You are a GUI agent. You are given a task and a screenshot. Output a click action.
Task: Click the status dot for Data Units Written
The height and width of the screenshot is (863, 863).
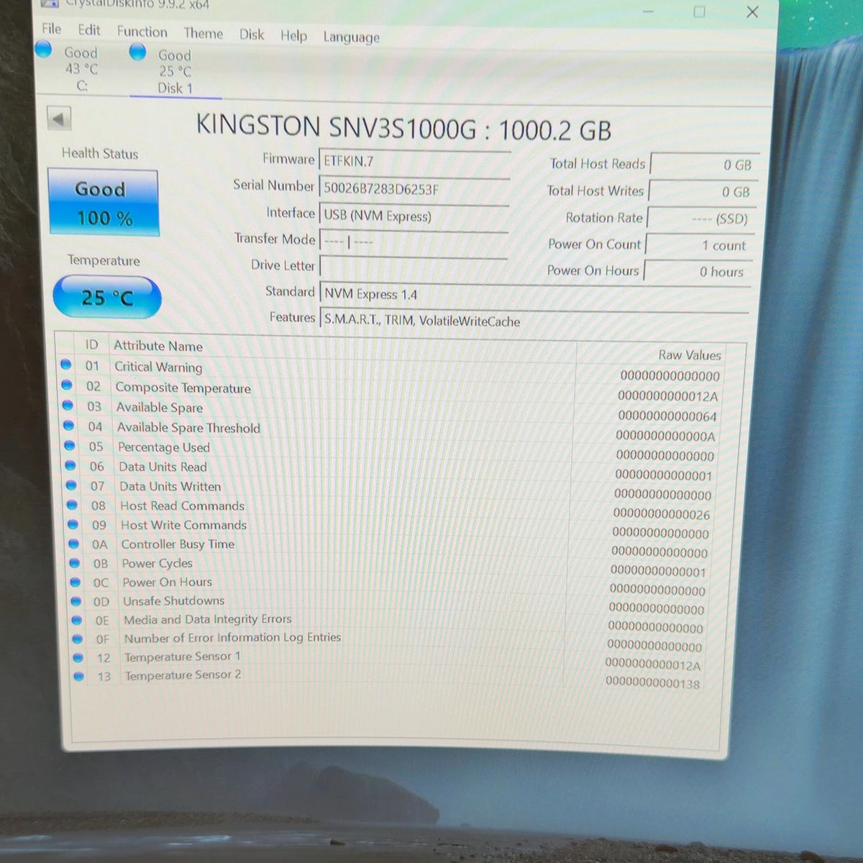click(71, 485)
